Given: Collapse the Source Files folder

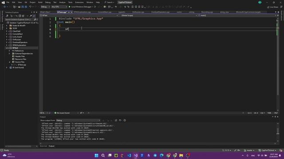Looking at the screenshot, I should tap(9, 62).
